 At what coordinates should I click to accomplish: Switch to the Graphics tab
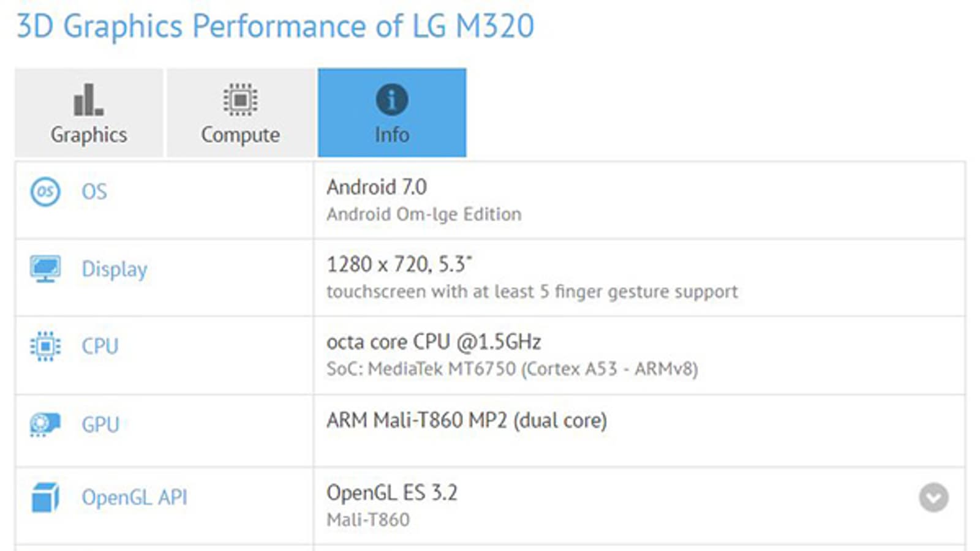point(89,134)
